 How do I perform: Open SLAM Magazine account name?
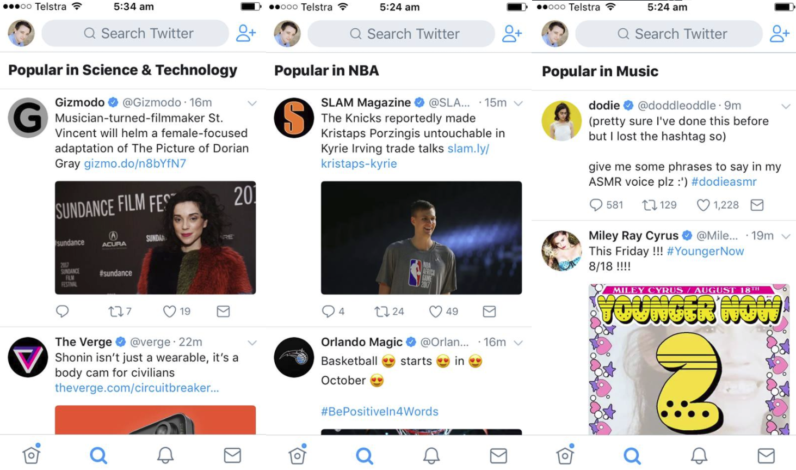coord(366,102)
